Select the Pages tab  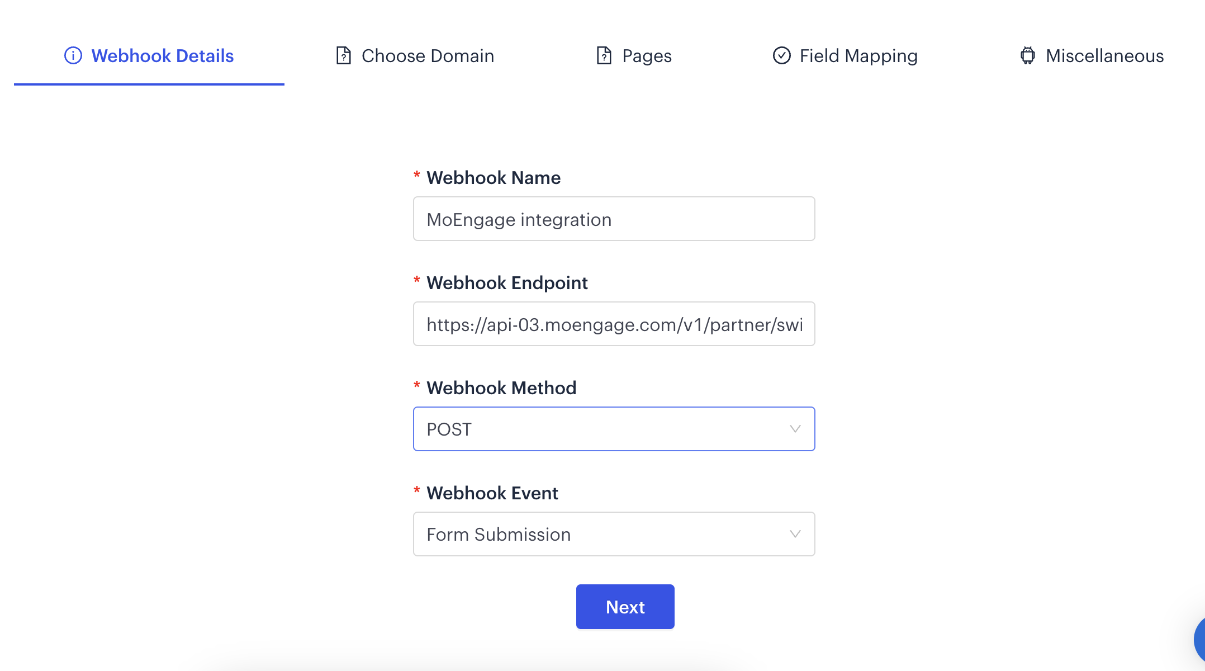646,55
